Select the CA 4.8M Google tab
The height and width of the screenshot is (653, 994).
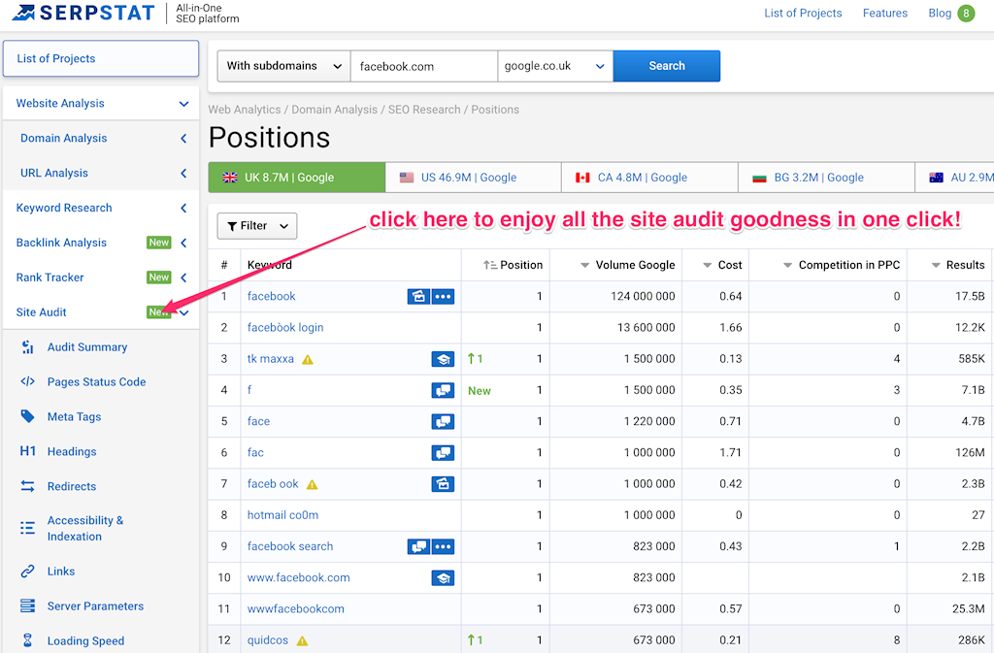[x=649, y=178]
